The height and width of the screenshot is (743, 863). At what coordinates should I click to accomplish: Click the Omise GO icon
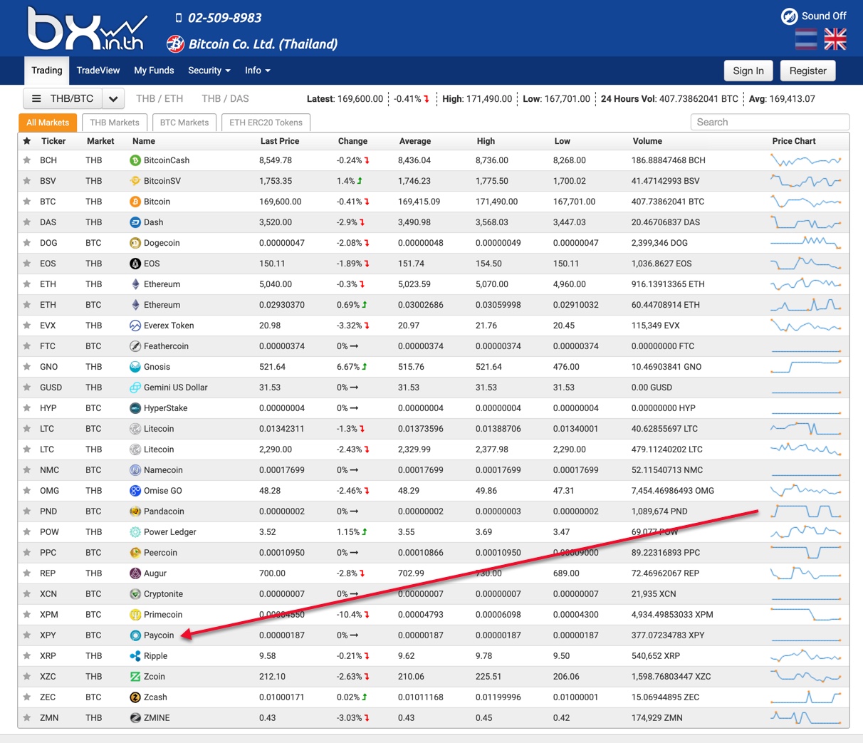coord(135,491)
